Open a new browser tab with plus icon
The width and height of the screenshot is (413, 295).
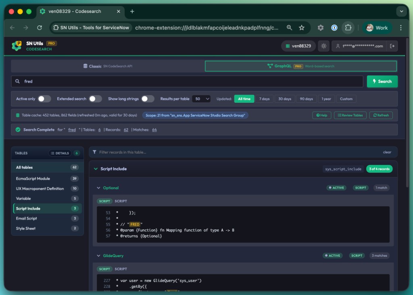[132, 11]
